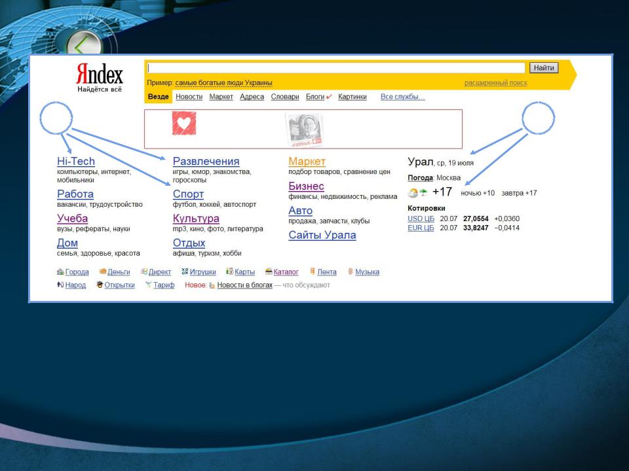Open the Музыка service link
The image size is (629, 471).
367,272
